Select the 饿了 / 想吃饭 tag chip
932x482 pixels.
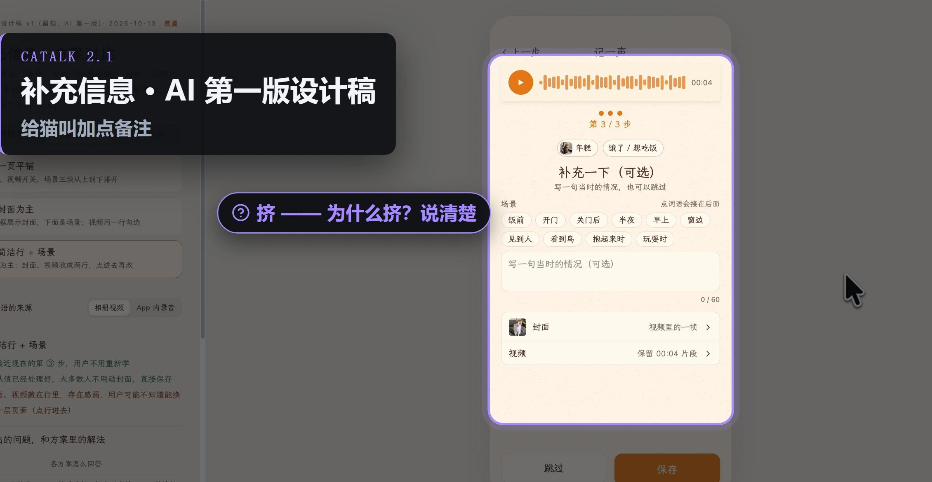coord(633,148)
